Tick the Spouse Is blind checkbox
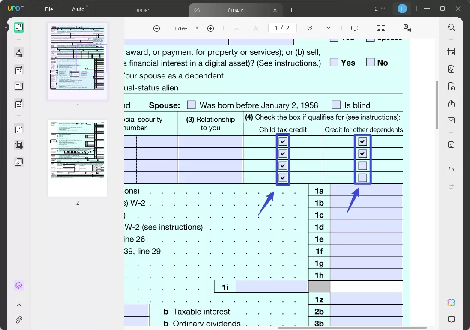470x330 pixels. pyautogui.click(x=336, y=105)
